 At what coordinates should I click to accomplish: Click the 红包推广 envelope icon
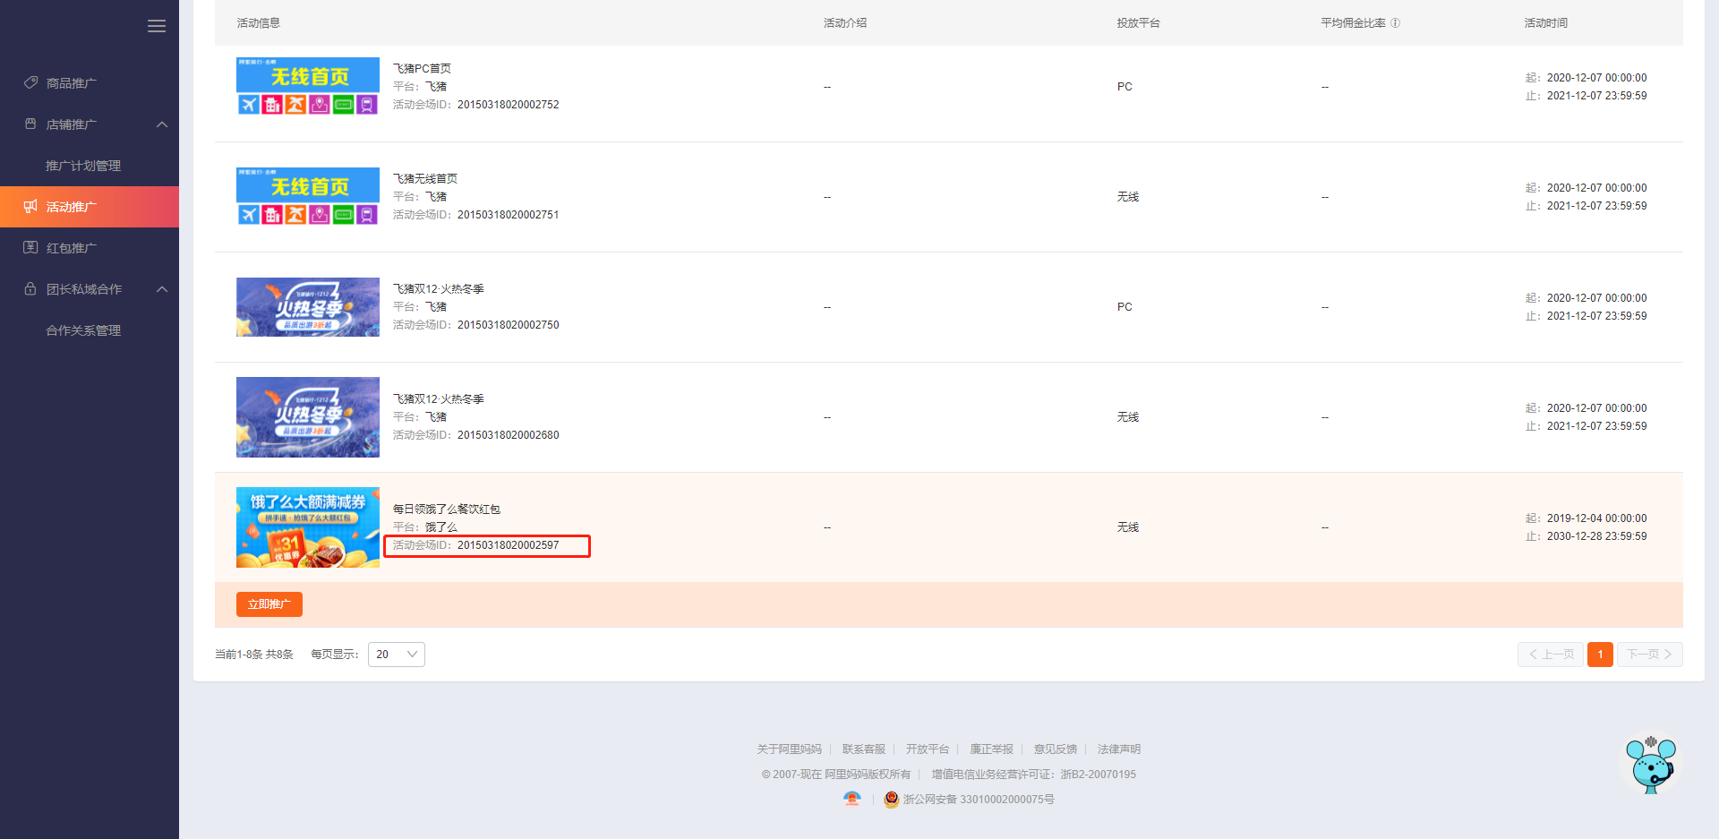coord(30,247)
